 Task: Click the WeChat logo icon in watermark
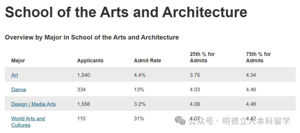click(x=180, y=121)
